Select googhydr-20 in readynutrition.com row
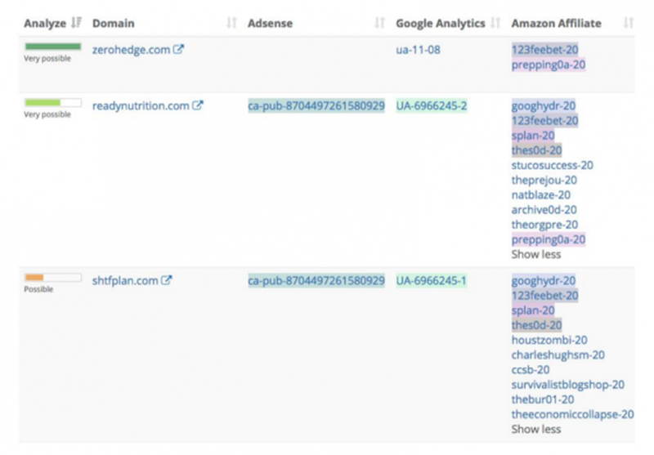654x455 pixels. pyautogui.click(x=544, y=106)
